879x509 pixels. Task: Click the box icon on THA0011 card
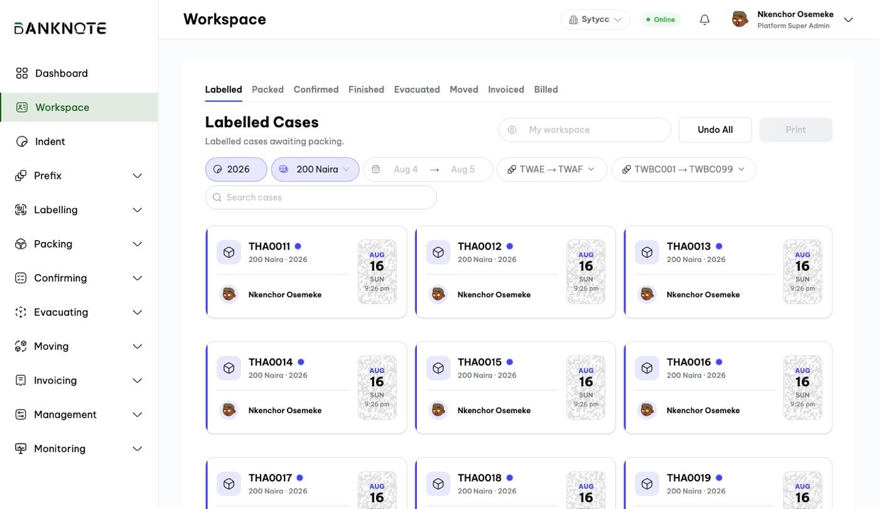(229, 252)
